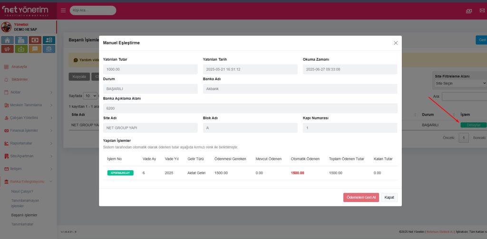Click the scales shortcut tile
Image resolution: width=487 pixels, height=239 pixels.
pyautogui.click(x=49, y=49)
